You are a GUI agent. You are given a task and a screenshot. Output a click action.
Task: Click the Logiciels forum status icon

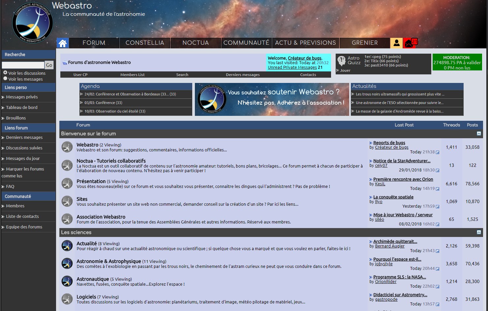point(67,299)
